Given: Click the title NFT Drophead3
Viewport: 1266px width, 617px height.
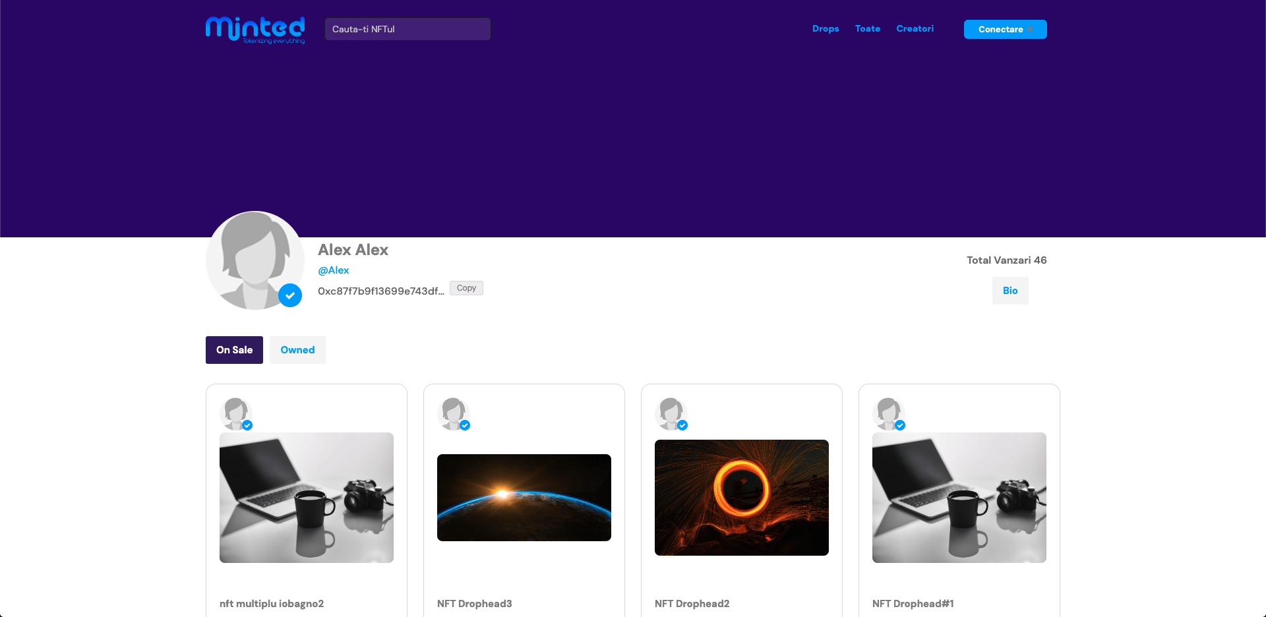Looking at the screenshot, I should [475, 604].
